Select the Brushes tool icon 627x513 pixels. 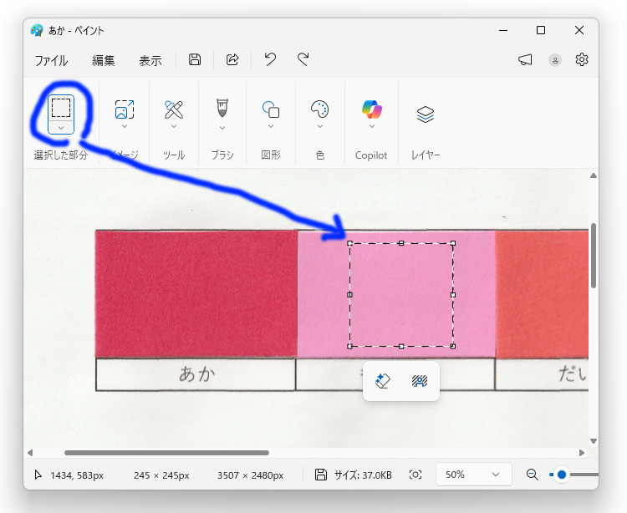point(222,109)
